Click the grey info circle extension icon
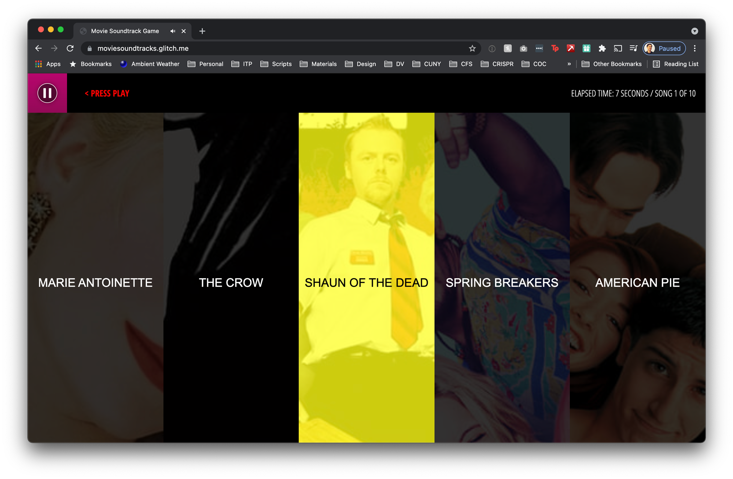This screenshot has width=733, height=479. point(492,48)
